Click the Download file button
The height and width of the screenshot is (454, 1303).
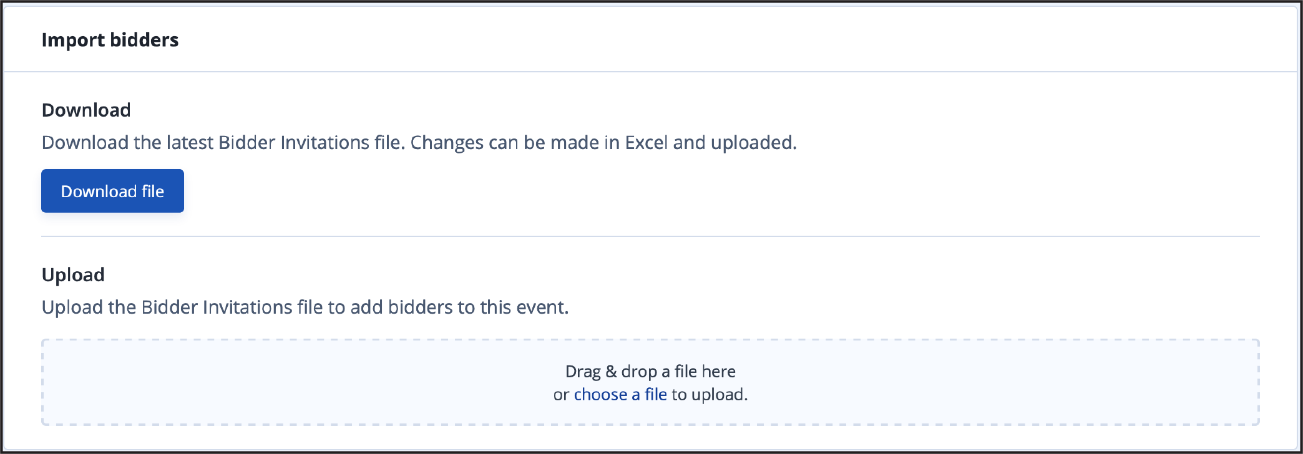tap(112, 191)
